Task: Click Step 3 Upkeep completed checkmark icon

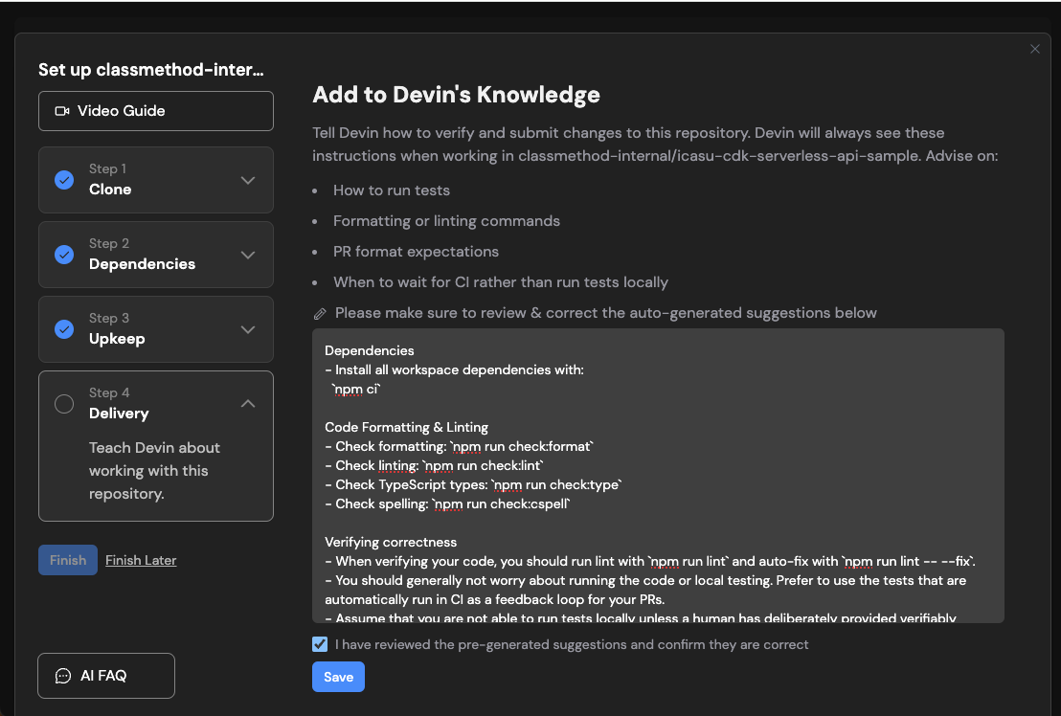Action: coord(64,329)
